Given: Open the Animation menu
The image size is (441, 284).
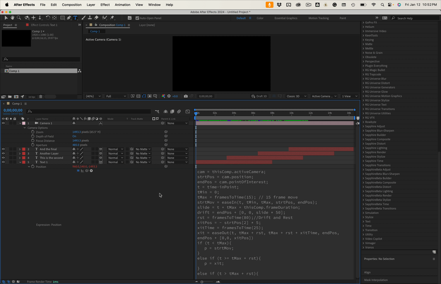Looking at the screenshot, I should (x=122, y=5).
